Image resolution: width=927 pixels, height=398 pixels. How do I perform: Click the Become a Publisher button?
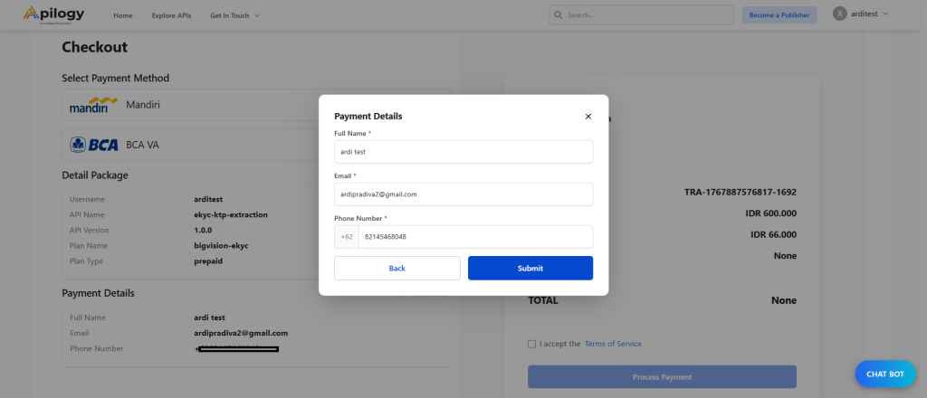tap(779, 15)
